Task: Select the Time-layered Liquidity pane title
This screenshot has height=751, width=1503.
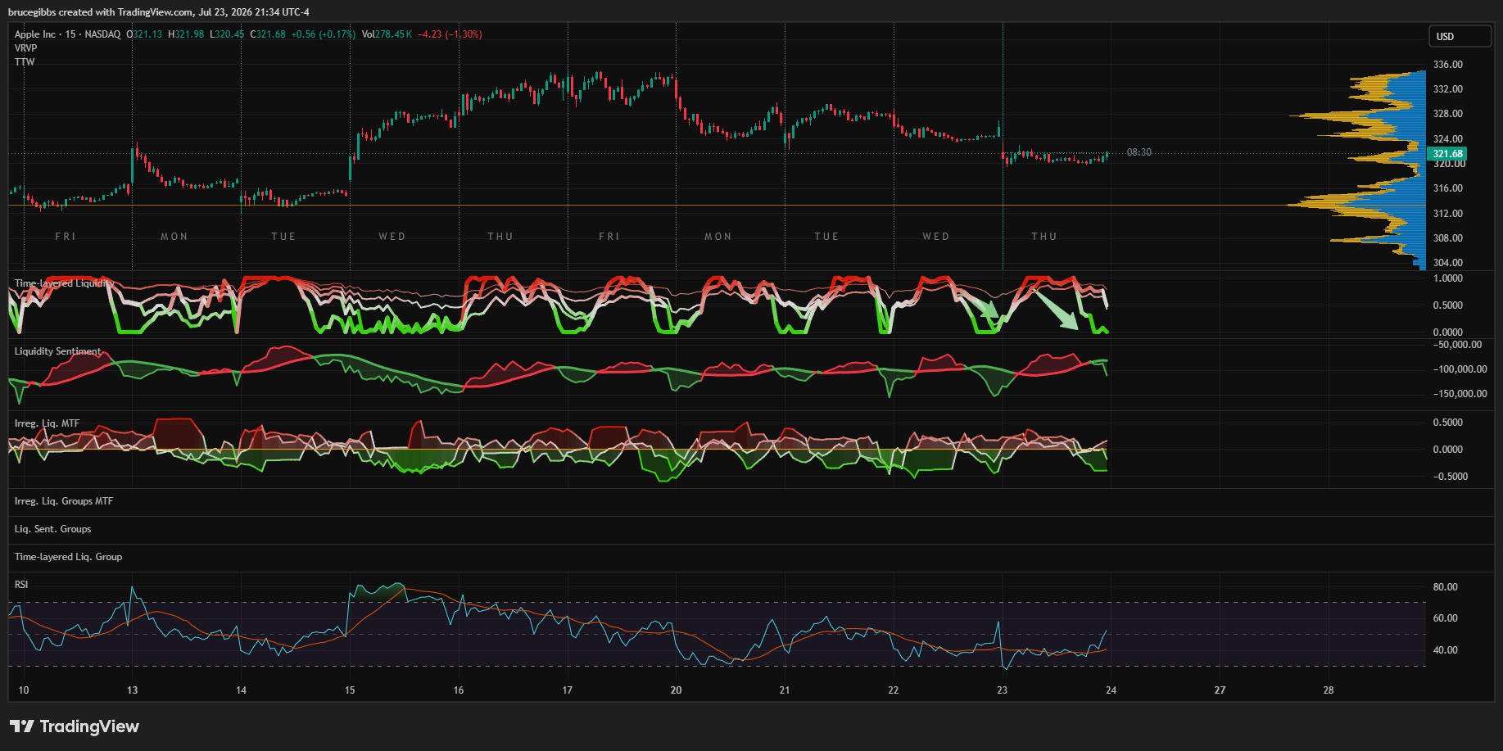Action: [64, 283]
